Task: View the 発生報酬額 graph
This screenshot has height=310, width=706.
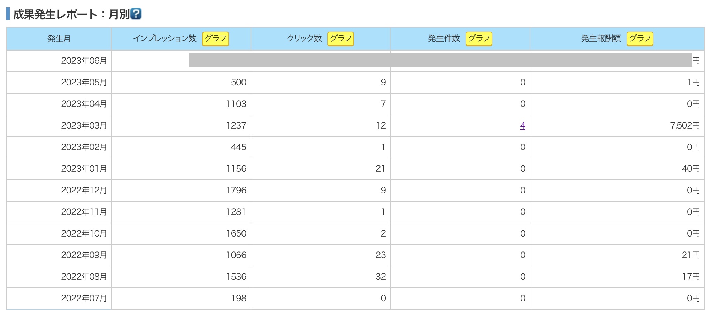Action: tap(640, 39)
